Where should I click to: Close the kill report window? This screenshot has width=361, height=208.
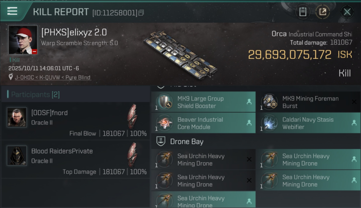click(x=347, y=12)
